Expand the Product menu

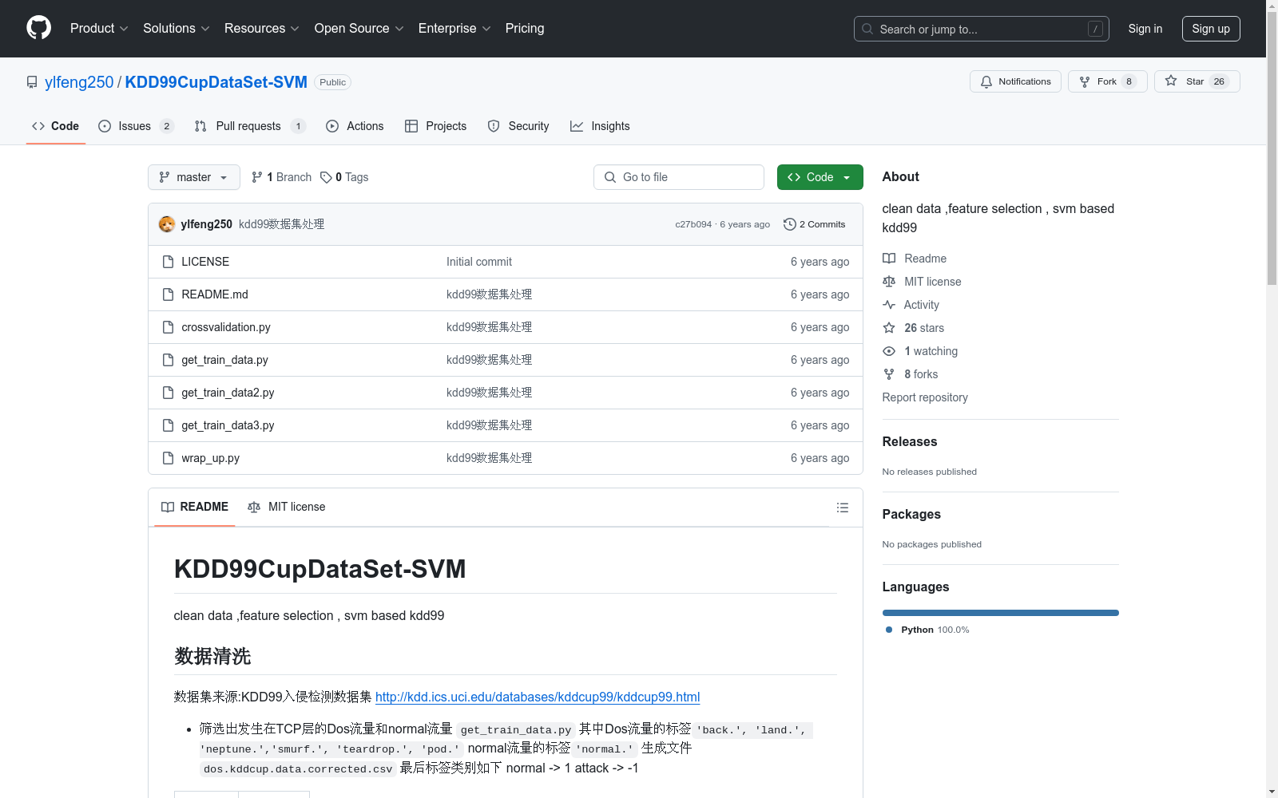[99, 28]
